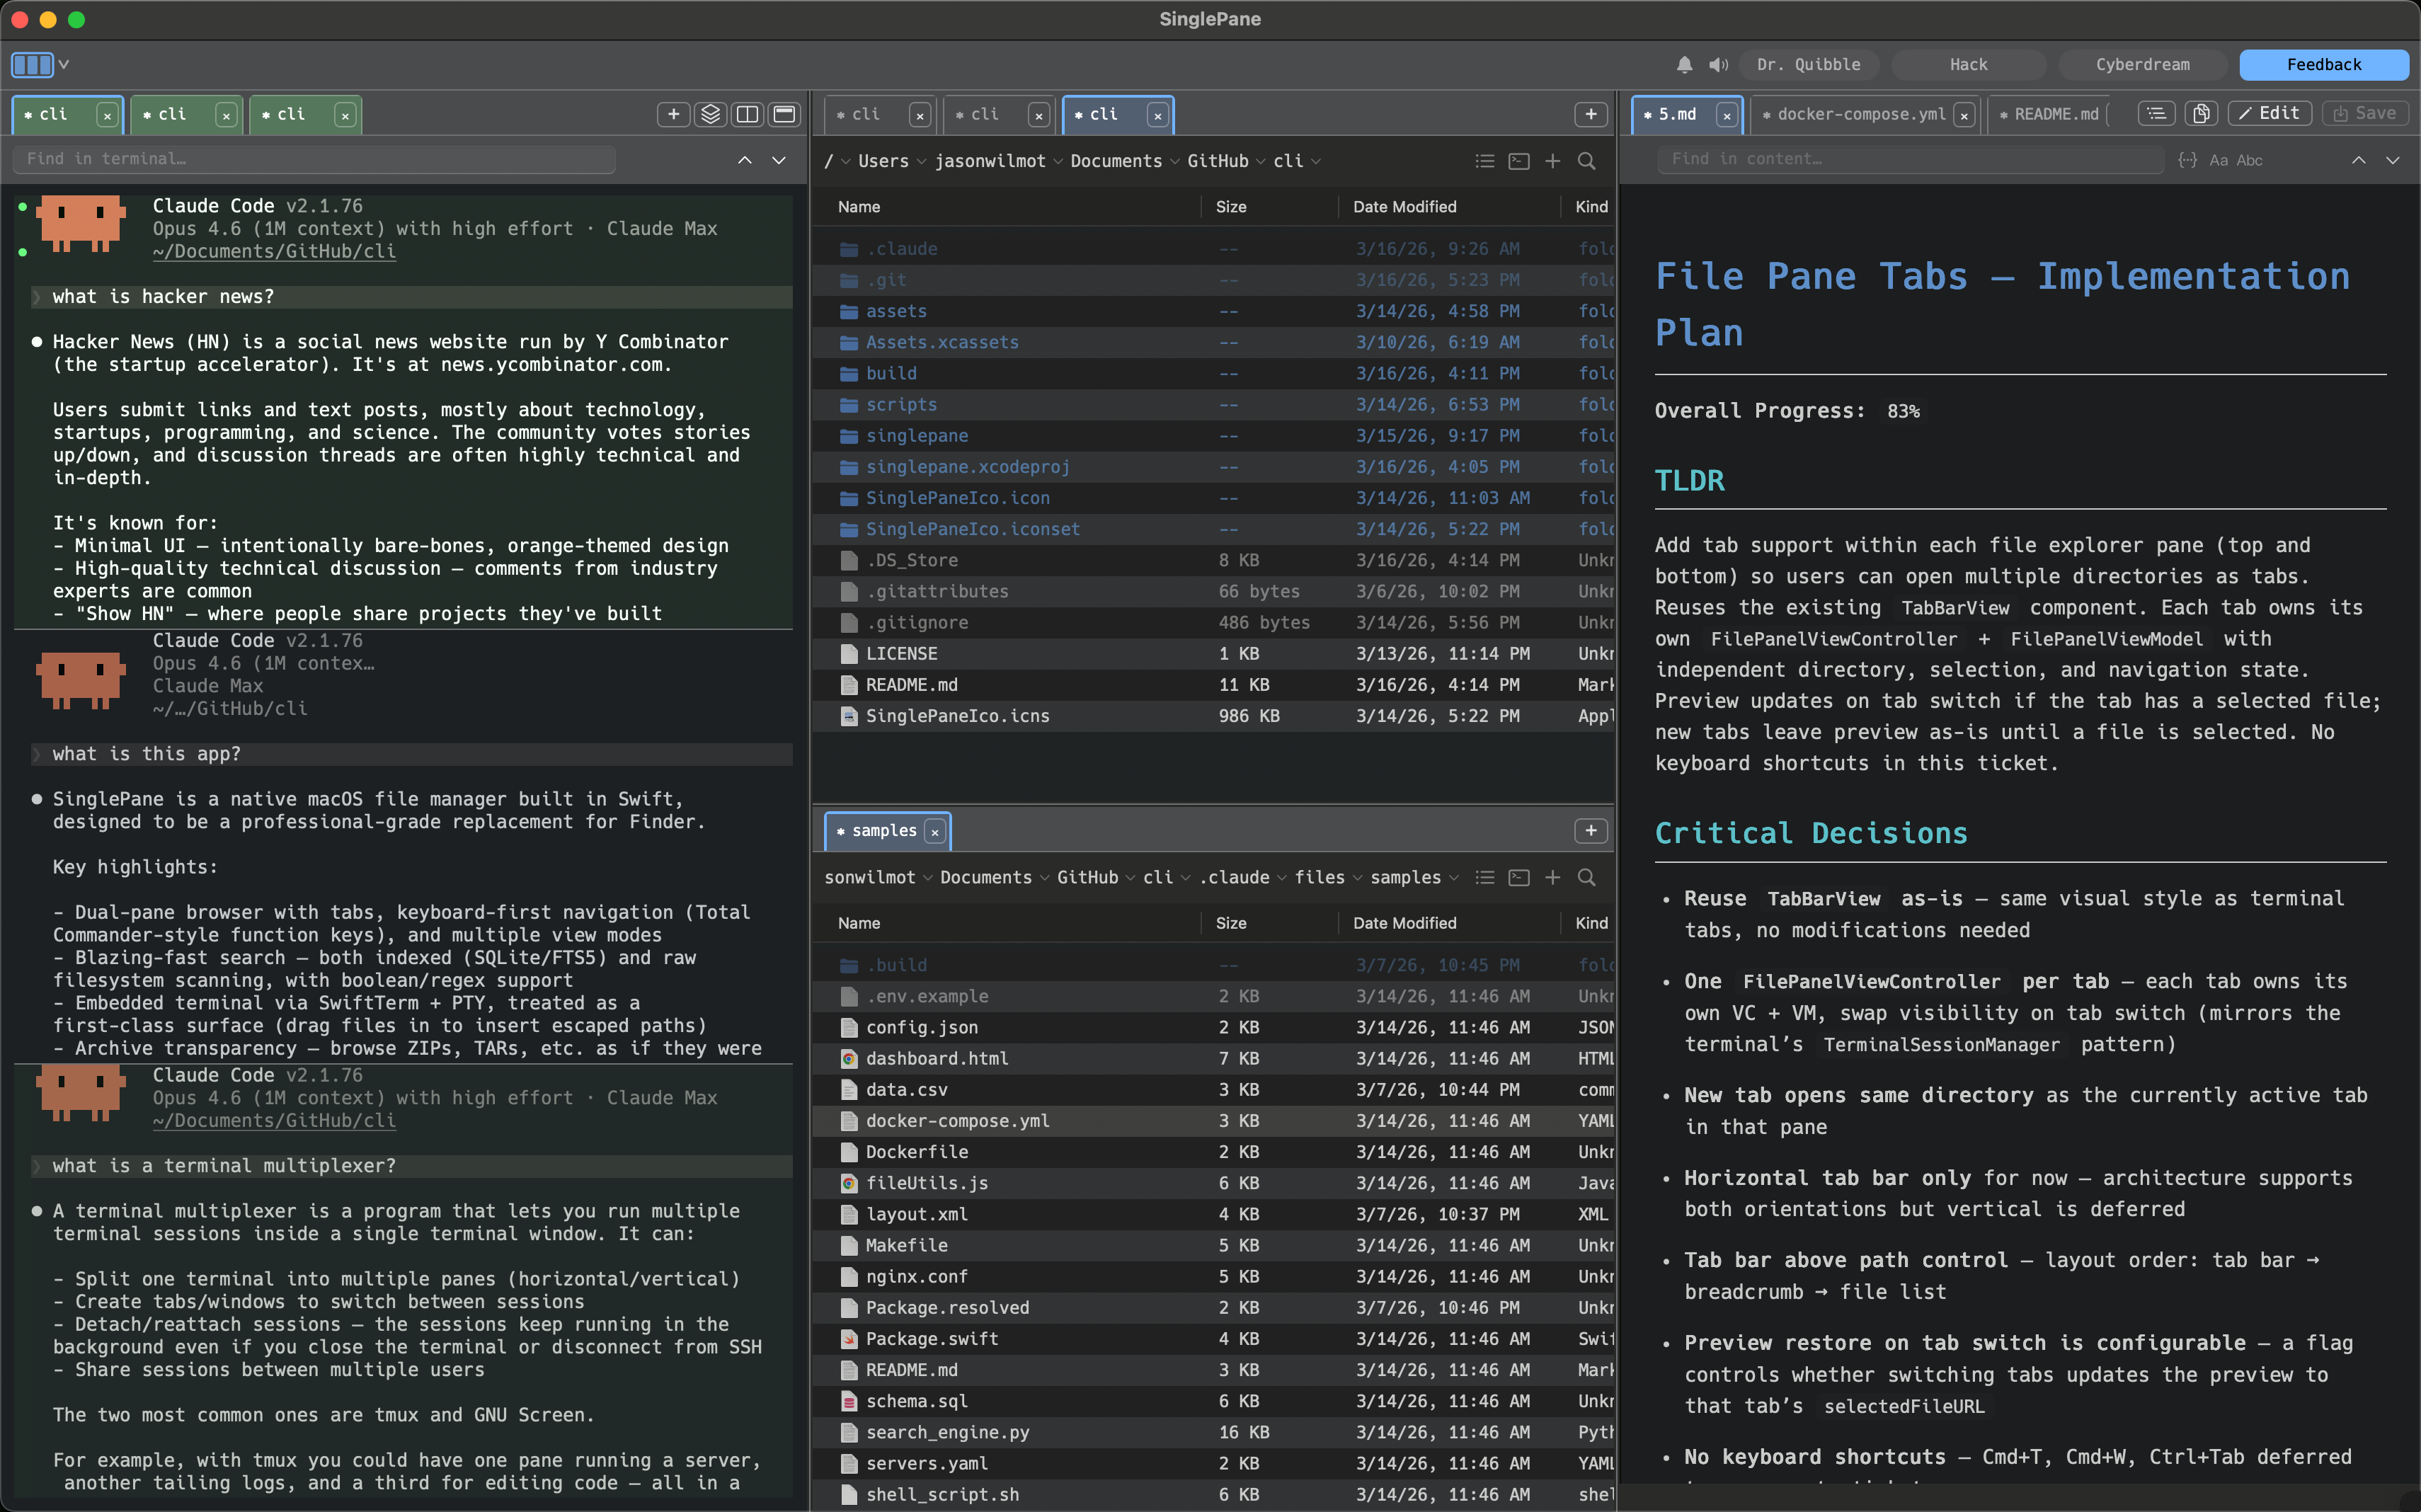The image size is (2421, 1512).
Task: Add a new tab beside samples tab
Action: [1590, 831]
